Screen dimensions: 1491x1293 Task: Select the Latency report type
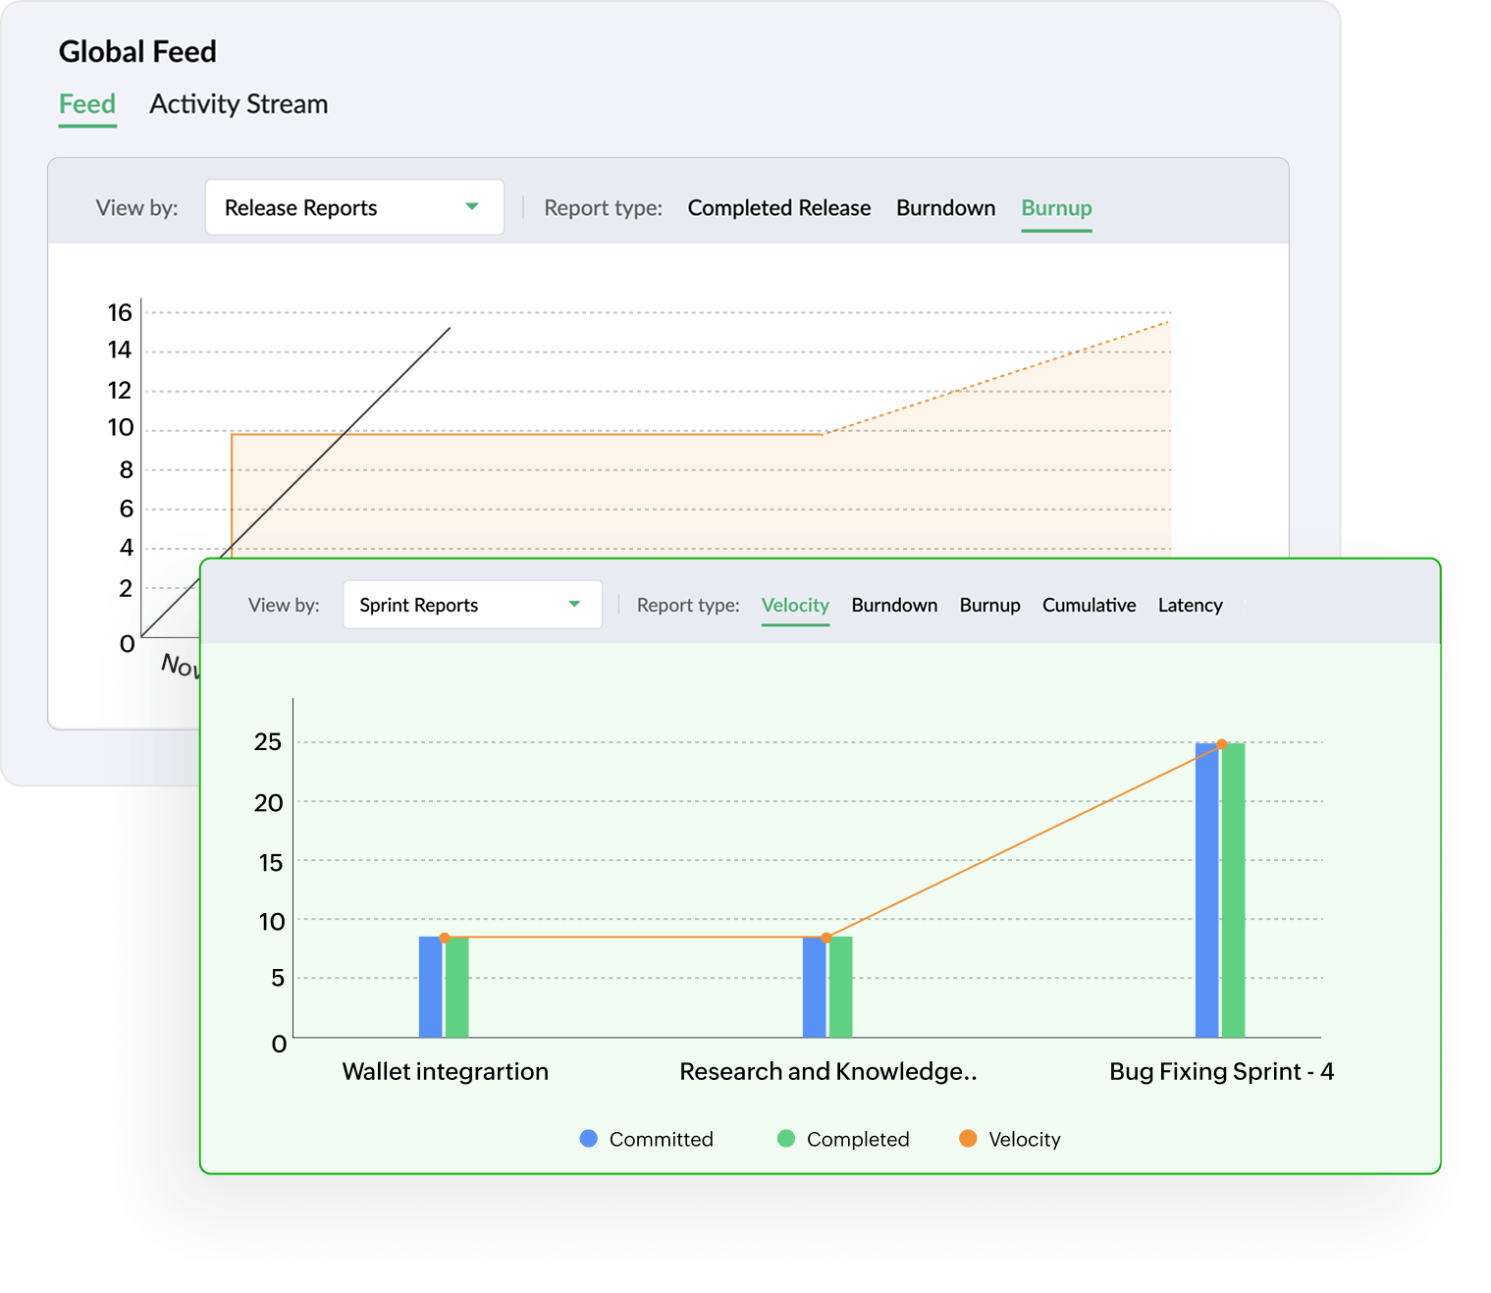(x=1190, y=605)
